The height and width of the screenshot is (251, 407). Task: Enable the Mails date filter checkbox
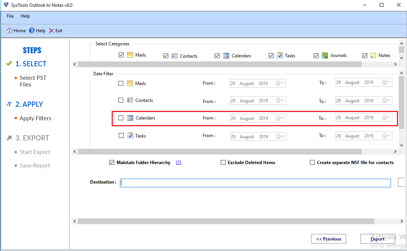coord(121,83)
